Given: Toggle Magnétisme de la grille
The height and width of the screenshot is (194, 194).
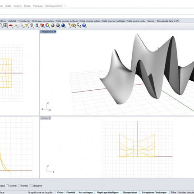Looking at the screenshot, I should (x=40, y=192).
